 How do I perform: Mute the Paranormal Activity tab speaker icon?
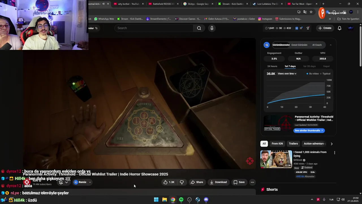pyautogui.click(x=103, y=4)
